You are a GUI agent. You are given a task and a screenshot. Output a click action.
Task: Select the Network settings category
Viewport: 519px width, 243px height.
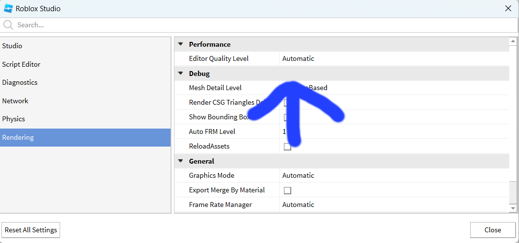[x=86, y=101]
